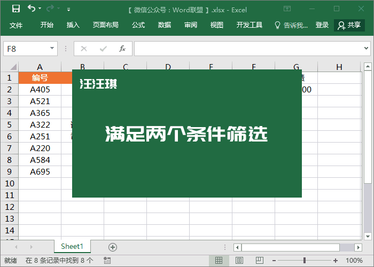Click the Insert Function fx icon

tap(122, 49)
